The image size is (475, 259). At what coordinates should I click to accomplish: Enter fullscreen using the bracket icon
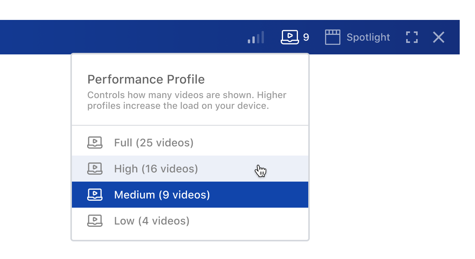tap(412, 37)
